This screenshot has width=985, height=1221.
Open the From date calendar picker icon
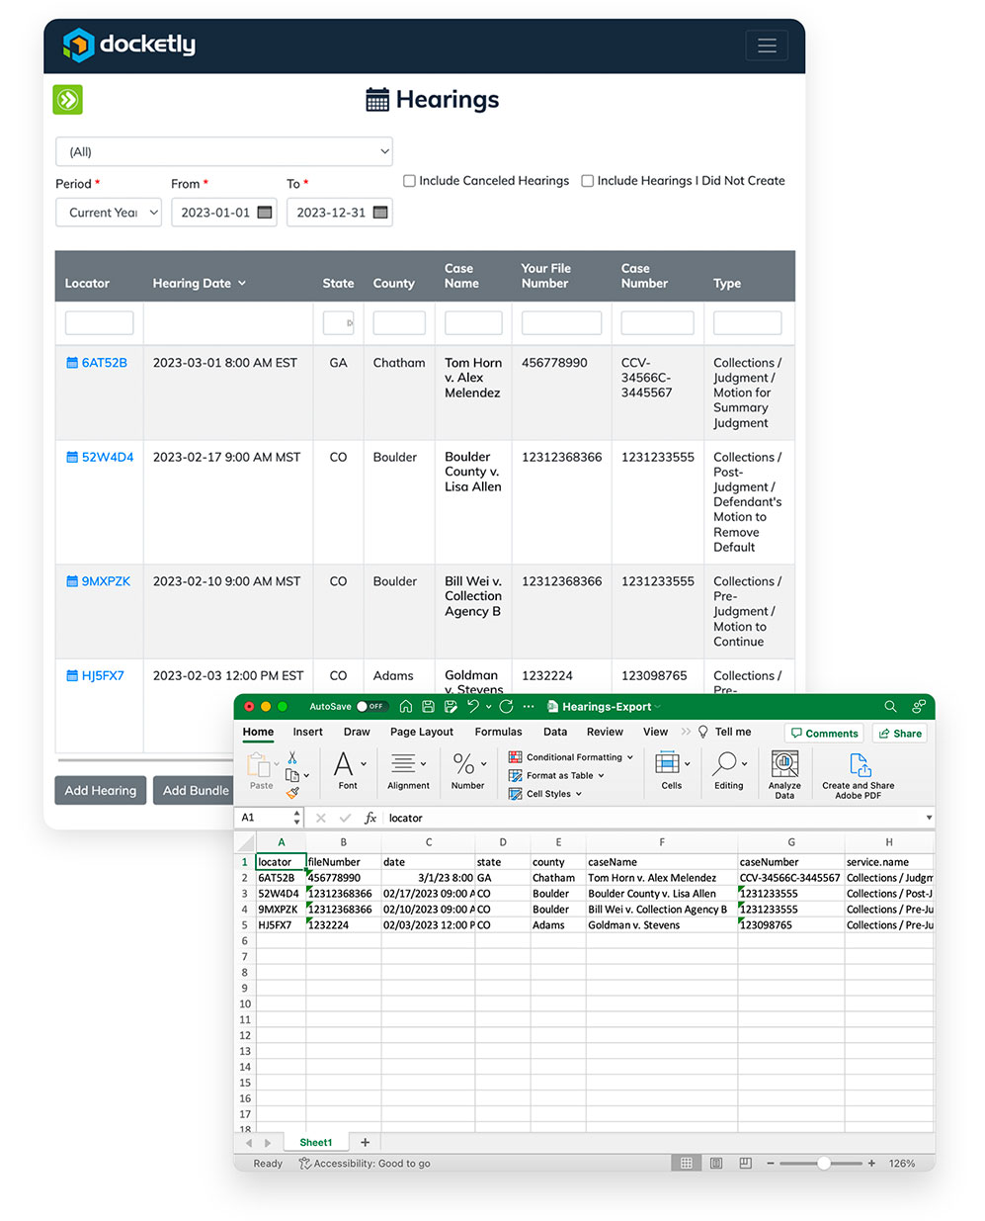(x=265, y=213)
